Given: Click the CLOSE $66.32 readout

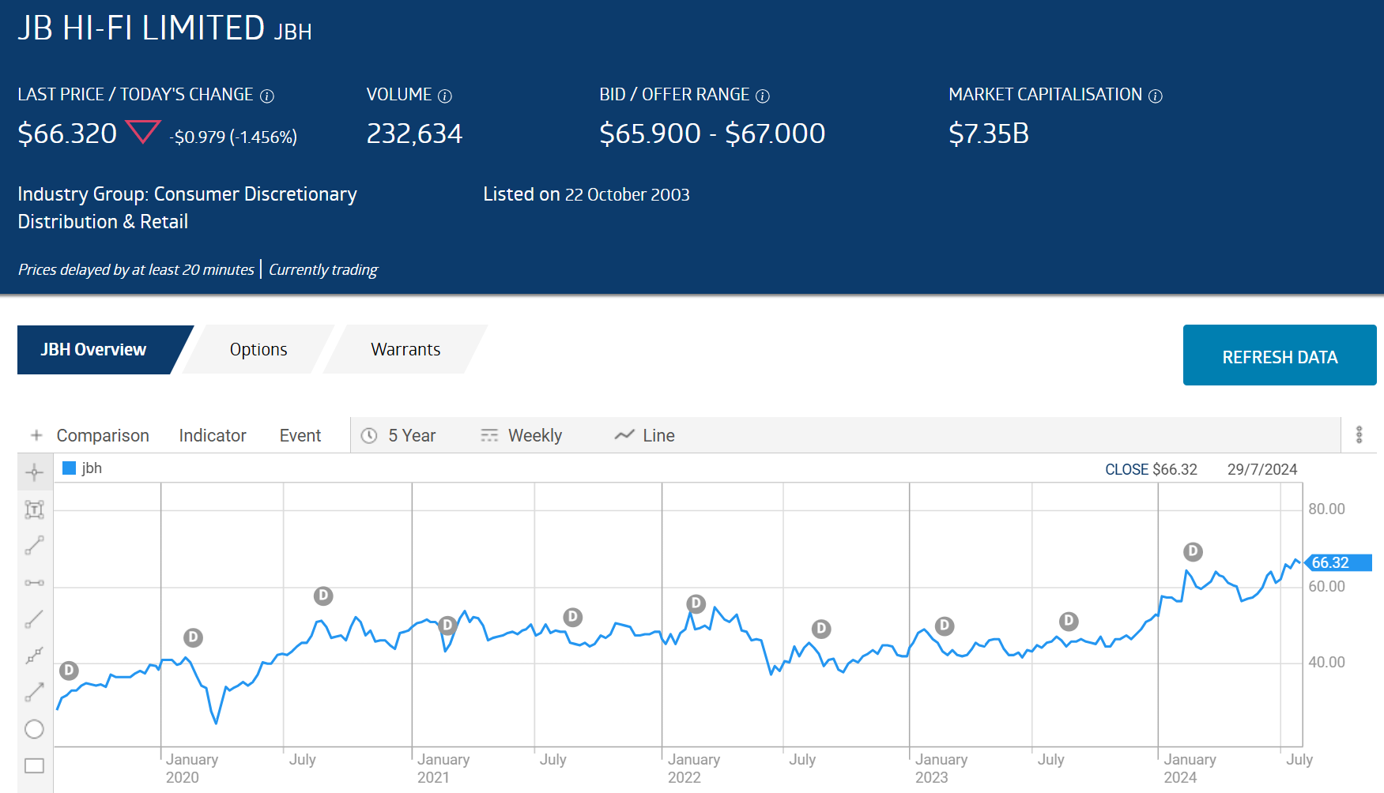Looking at the screenshot, I should (x=1151, y=469).
